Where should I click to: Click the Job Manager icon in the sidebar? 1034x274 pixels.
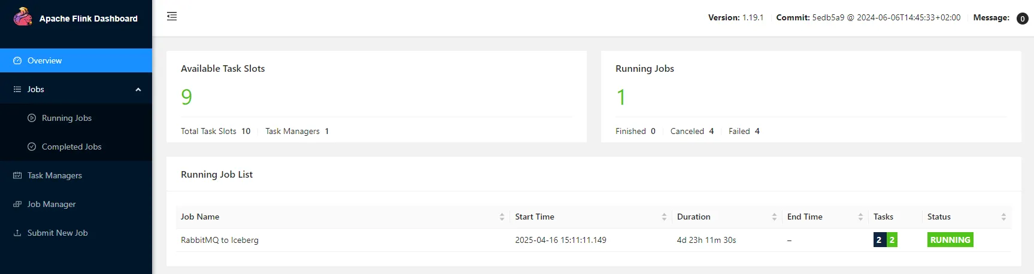(x=17, y=204)
